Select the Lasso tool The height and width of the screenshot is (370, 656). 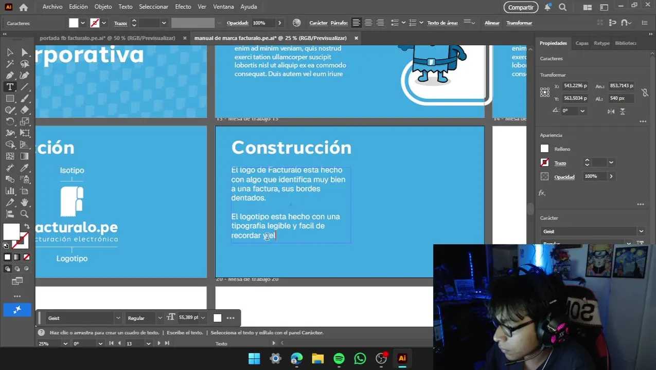click(25, 64)
